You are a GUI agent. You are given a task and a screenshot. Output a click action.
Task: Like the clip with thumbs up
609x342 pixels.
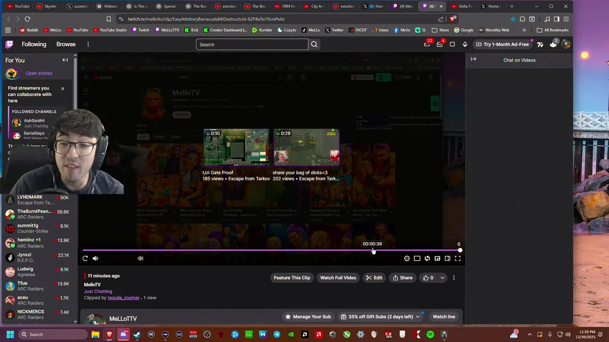click(x=428, y=278)
